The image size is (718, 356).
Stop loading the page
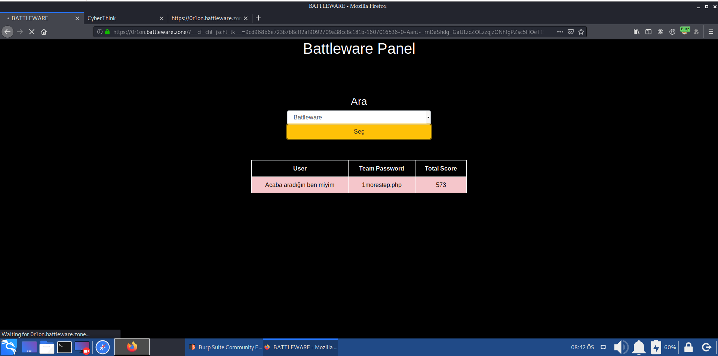tap(32, 32)
